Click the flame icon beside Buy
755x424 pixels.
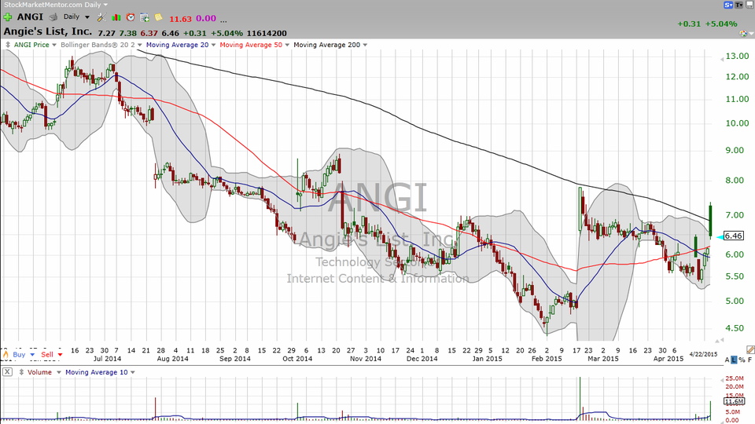click(x=6, y=355)
